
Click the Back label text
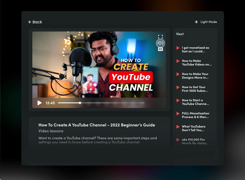pyautogui.click(x=37, y=22)
